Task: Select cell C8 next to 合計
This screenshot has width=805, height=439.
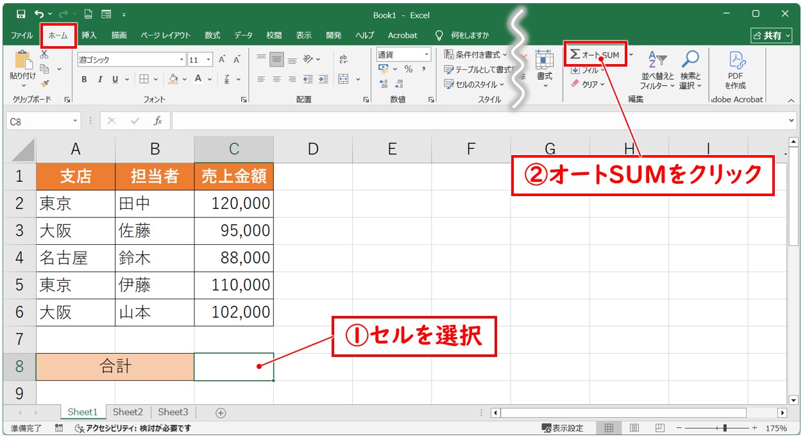Action: click(233, 367)
